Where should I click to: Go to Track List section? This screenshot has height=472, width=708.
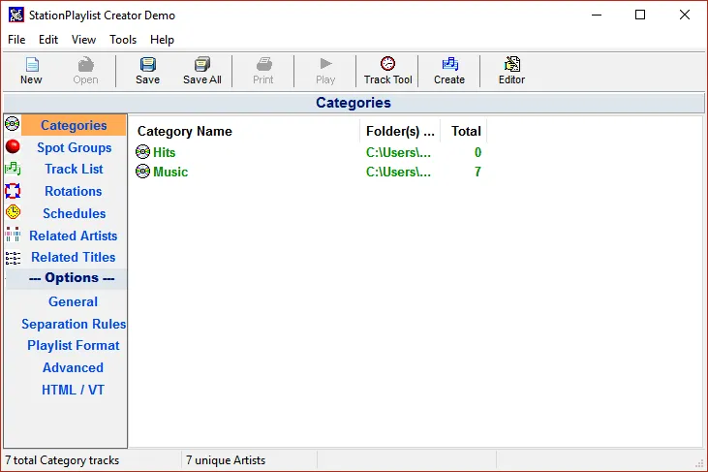74,170
